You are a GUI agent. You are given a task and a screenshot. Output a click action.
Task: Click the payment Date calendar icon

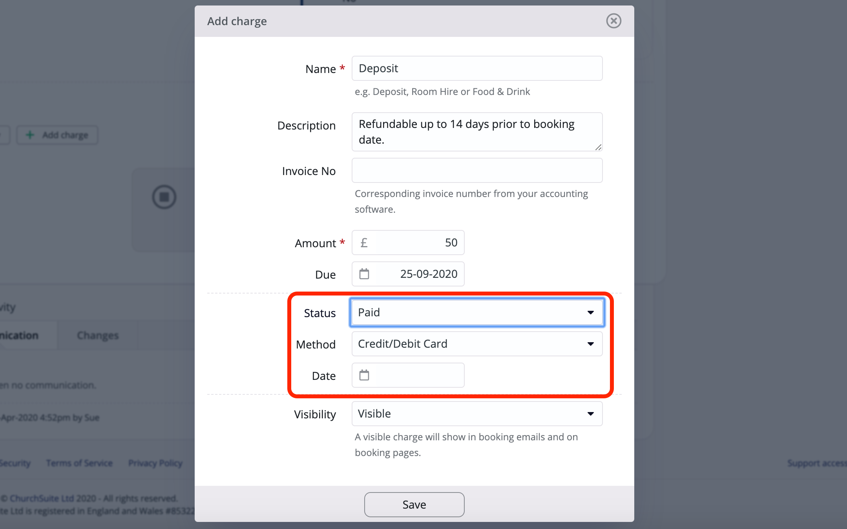pyautogui.click(x=364, y=375)
